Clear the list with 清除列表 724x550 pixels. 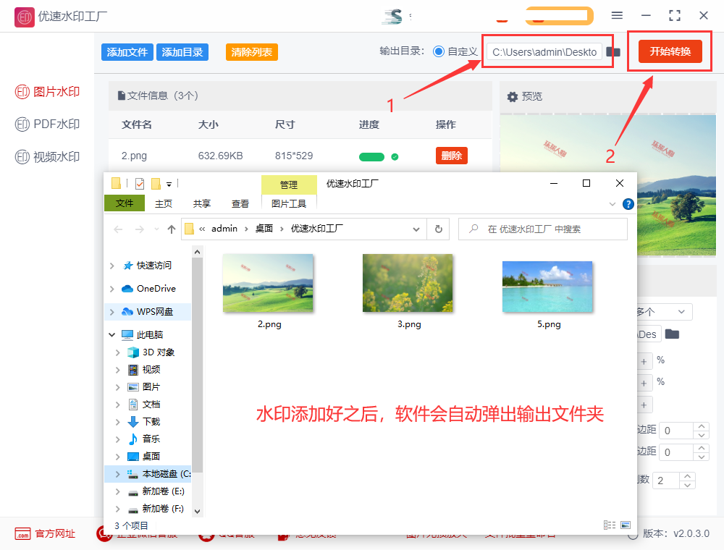coord(252,52)
